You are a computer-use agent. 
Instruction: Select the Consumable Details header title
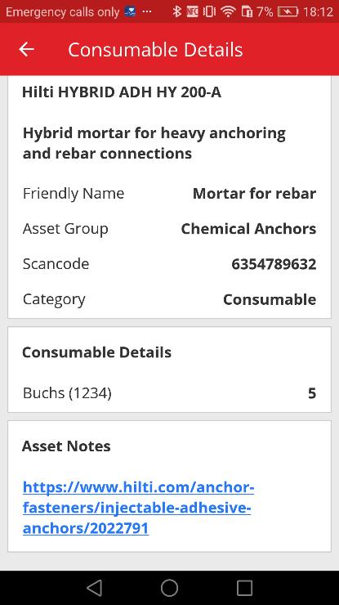point(155,49)
